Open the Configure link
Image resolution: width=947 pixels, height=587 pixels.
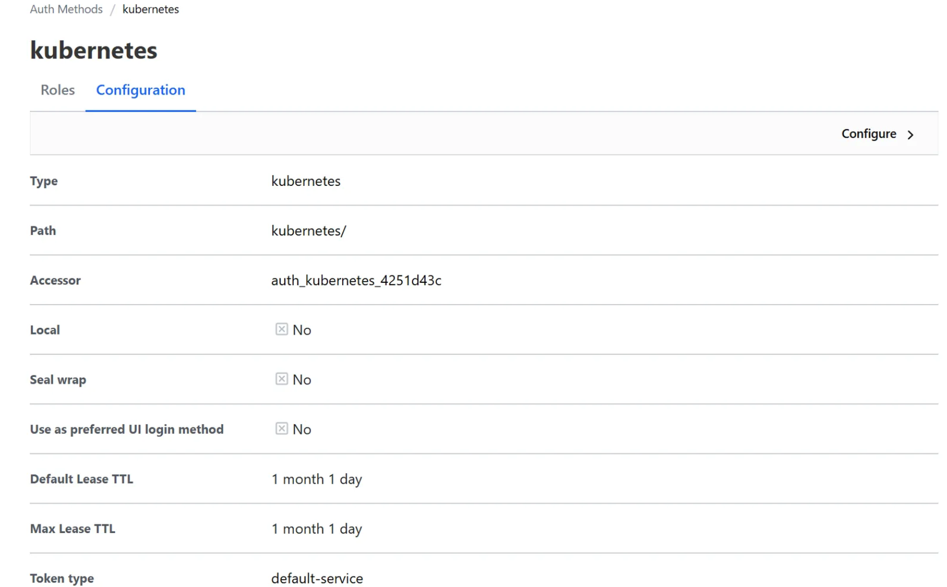[x=868, y=134]
